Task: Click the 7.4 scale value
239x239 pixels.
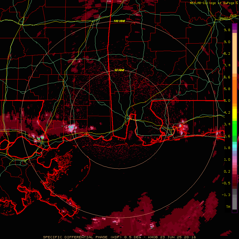Action: coord(227,65)
